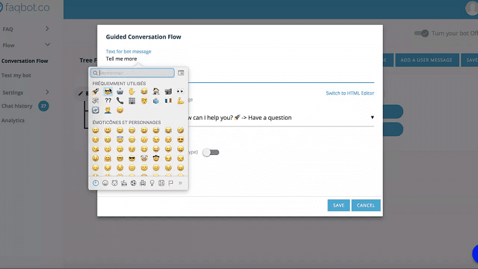This screenshot has width=478, height=269.
Task: Click the SAVE button in dialog
Action: (339, 205)
